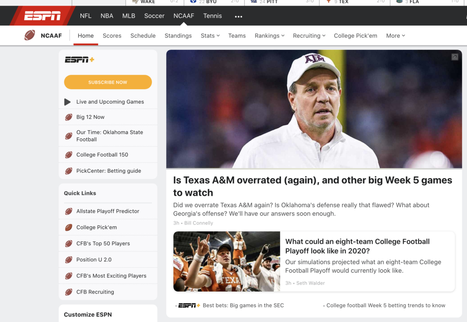Click the image icon on hero photo corner
This screenshot has height=322, width=467.
(x=454, y=57)
